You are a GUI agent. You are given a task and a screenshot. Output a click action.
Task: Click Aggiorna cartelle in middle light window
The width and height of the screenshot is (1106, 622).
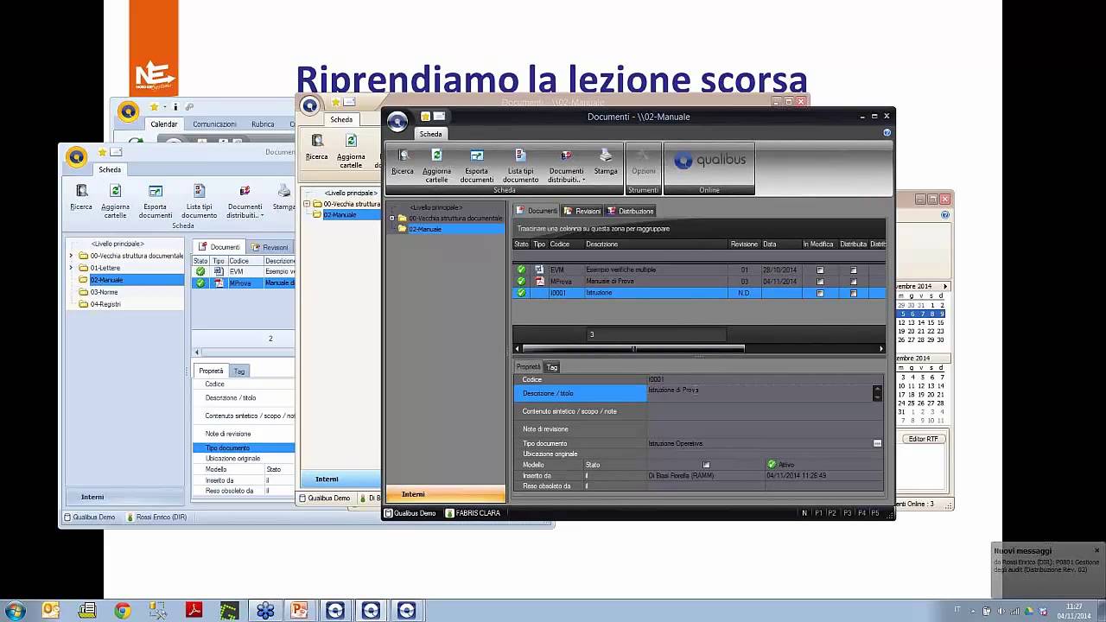pos(351,149)
